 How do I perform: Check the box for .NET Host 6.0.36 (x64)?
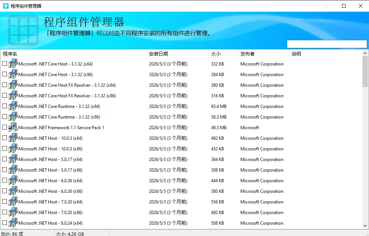[4, 180]
